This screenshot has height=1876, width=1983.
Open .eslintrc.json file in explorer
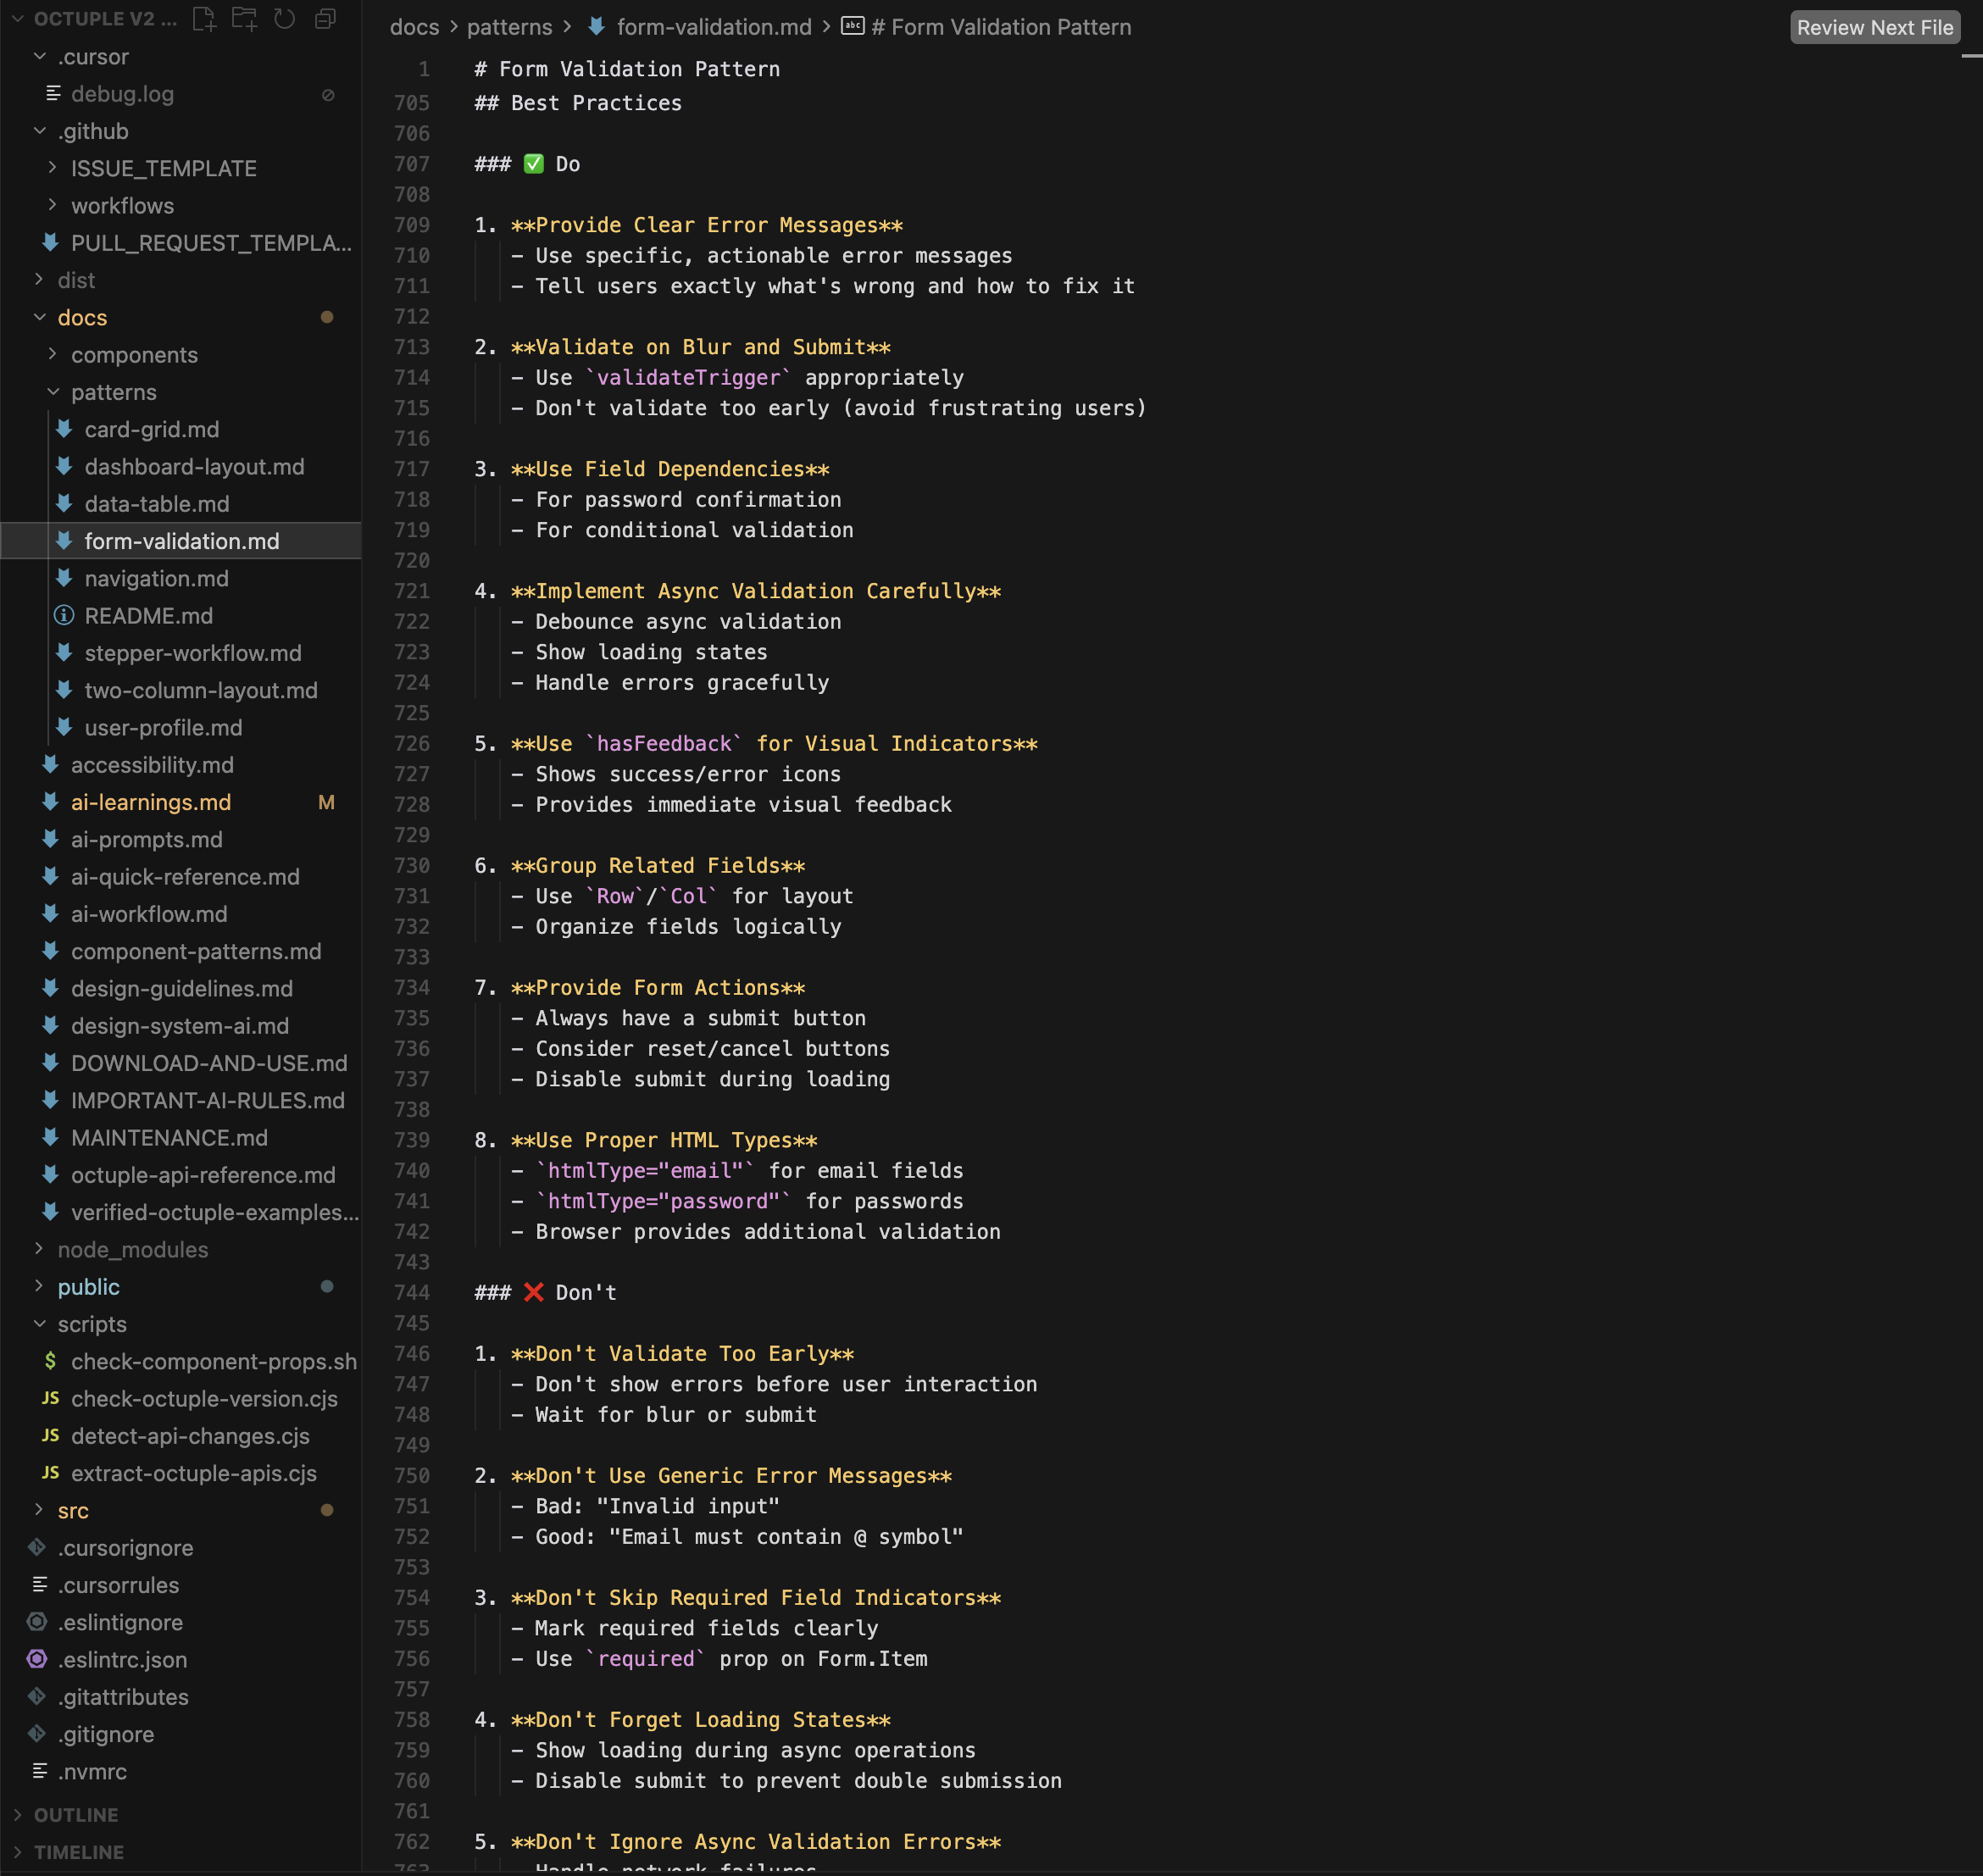(x=122, y=1659)
